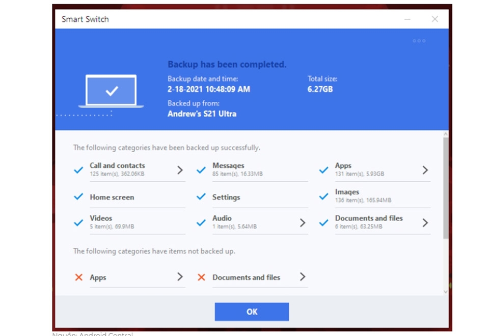Viewport: 489px width, 336px height.
Task: Click the Messages checkmark icon
Action: pyautogui.click(x=201, y=170)
